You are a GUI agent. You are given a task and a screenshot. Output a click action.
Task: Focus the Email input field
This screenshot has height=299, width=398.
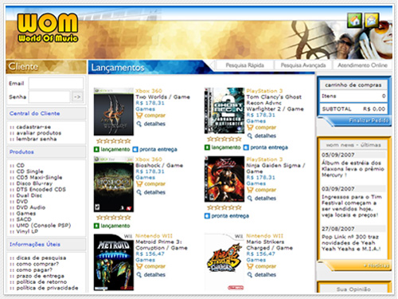coord(56,84)
